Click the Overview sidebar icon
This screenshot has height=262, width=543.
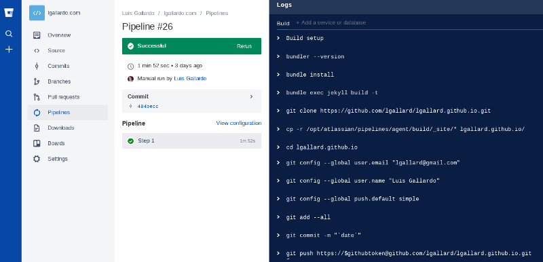(37, 35)
